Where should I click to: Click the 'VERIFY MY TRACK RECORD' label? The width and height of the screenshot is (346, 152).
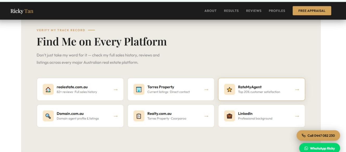[x=61, y=30]
